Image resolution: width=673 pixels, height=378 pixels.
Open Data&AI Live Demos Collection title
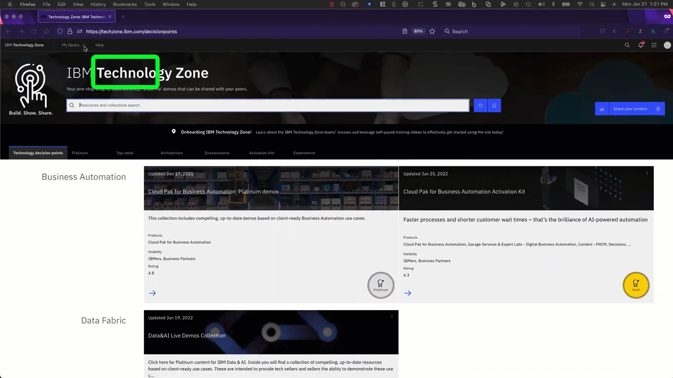(187, 336)
